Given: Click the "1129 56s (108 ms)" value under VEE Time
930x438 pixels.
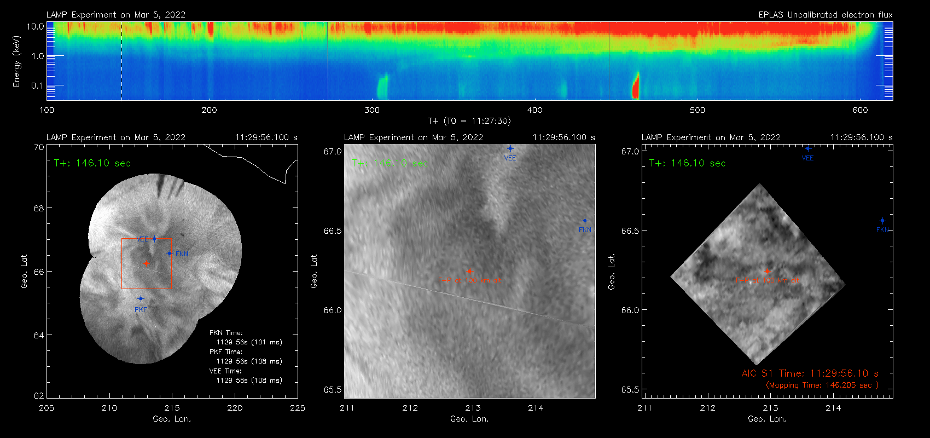Looking at the screenshot, I should (x=249, y=381).
